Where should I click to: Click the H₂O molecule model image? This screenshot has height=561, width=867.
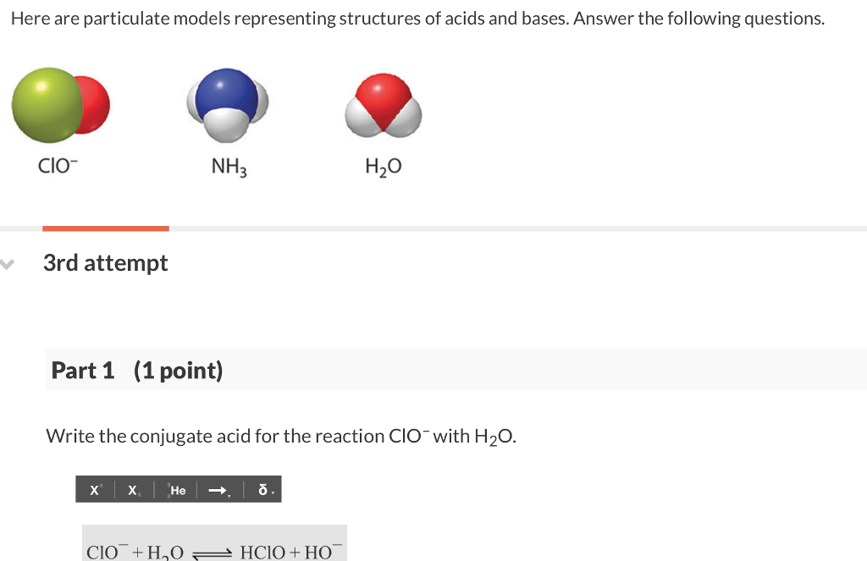click(x=383, y=106)
